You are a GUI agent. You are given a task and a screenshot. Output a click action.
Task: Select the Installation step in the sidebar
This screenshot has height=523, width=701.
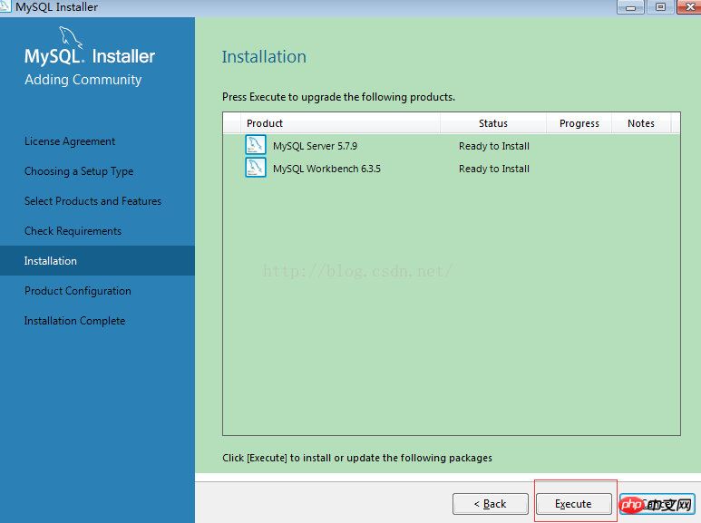tap(97, 261)
